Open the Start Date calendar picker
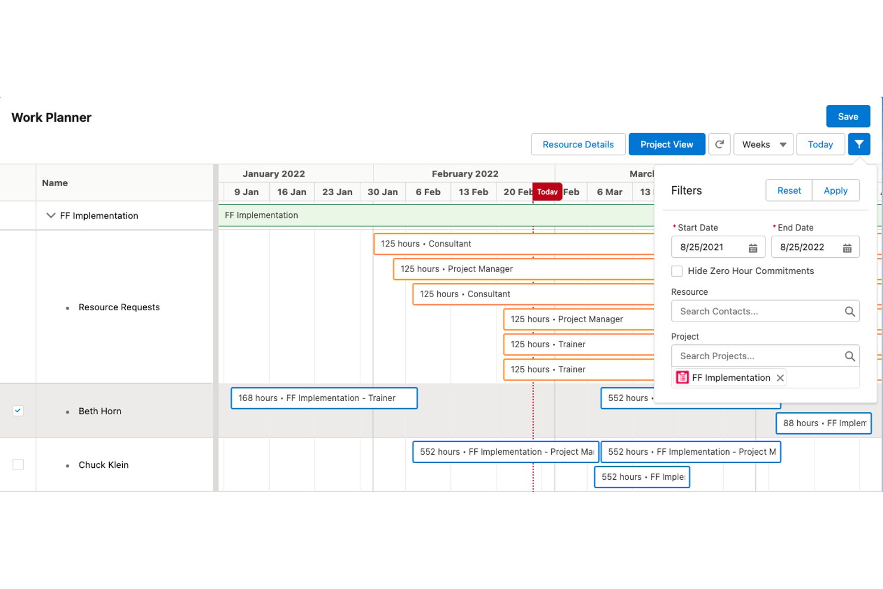The image size is (883, 589). coord(753,248)
